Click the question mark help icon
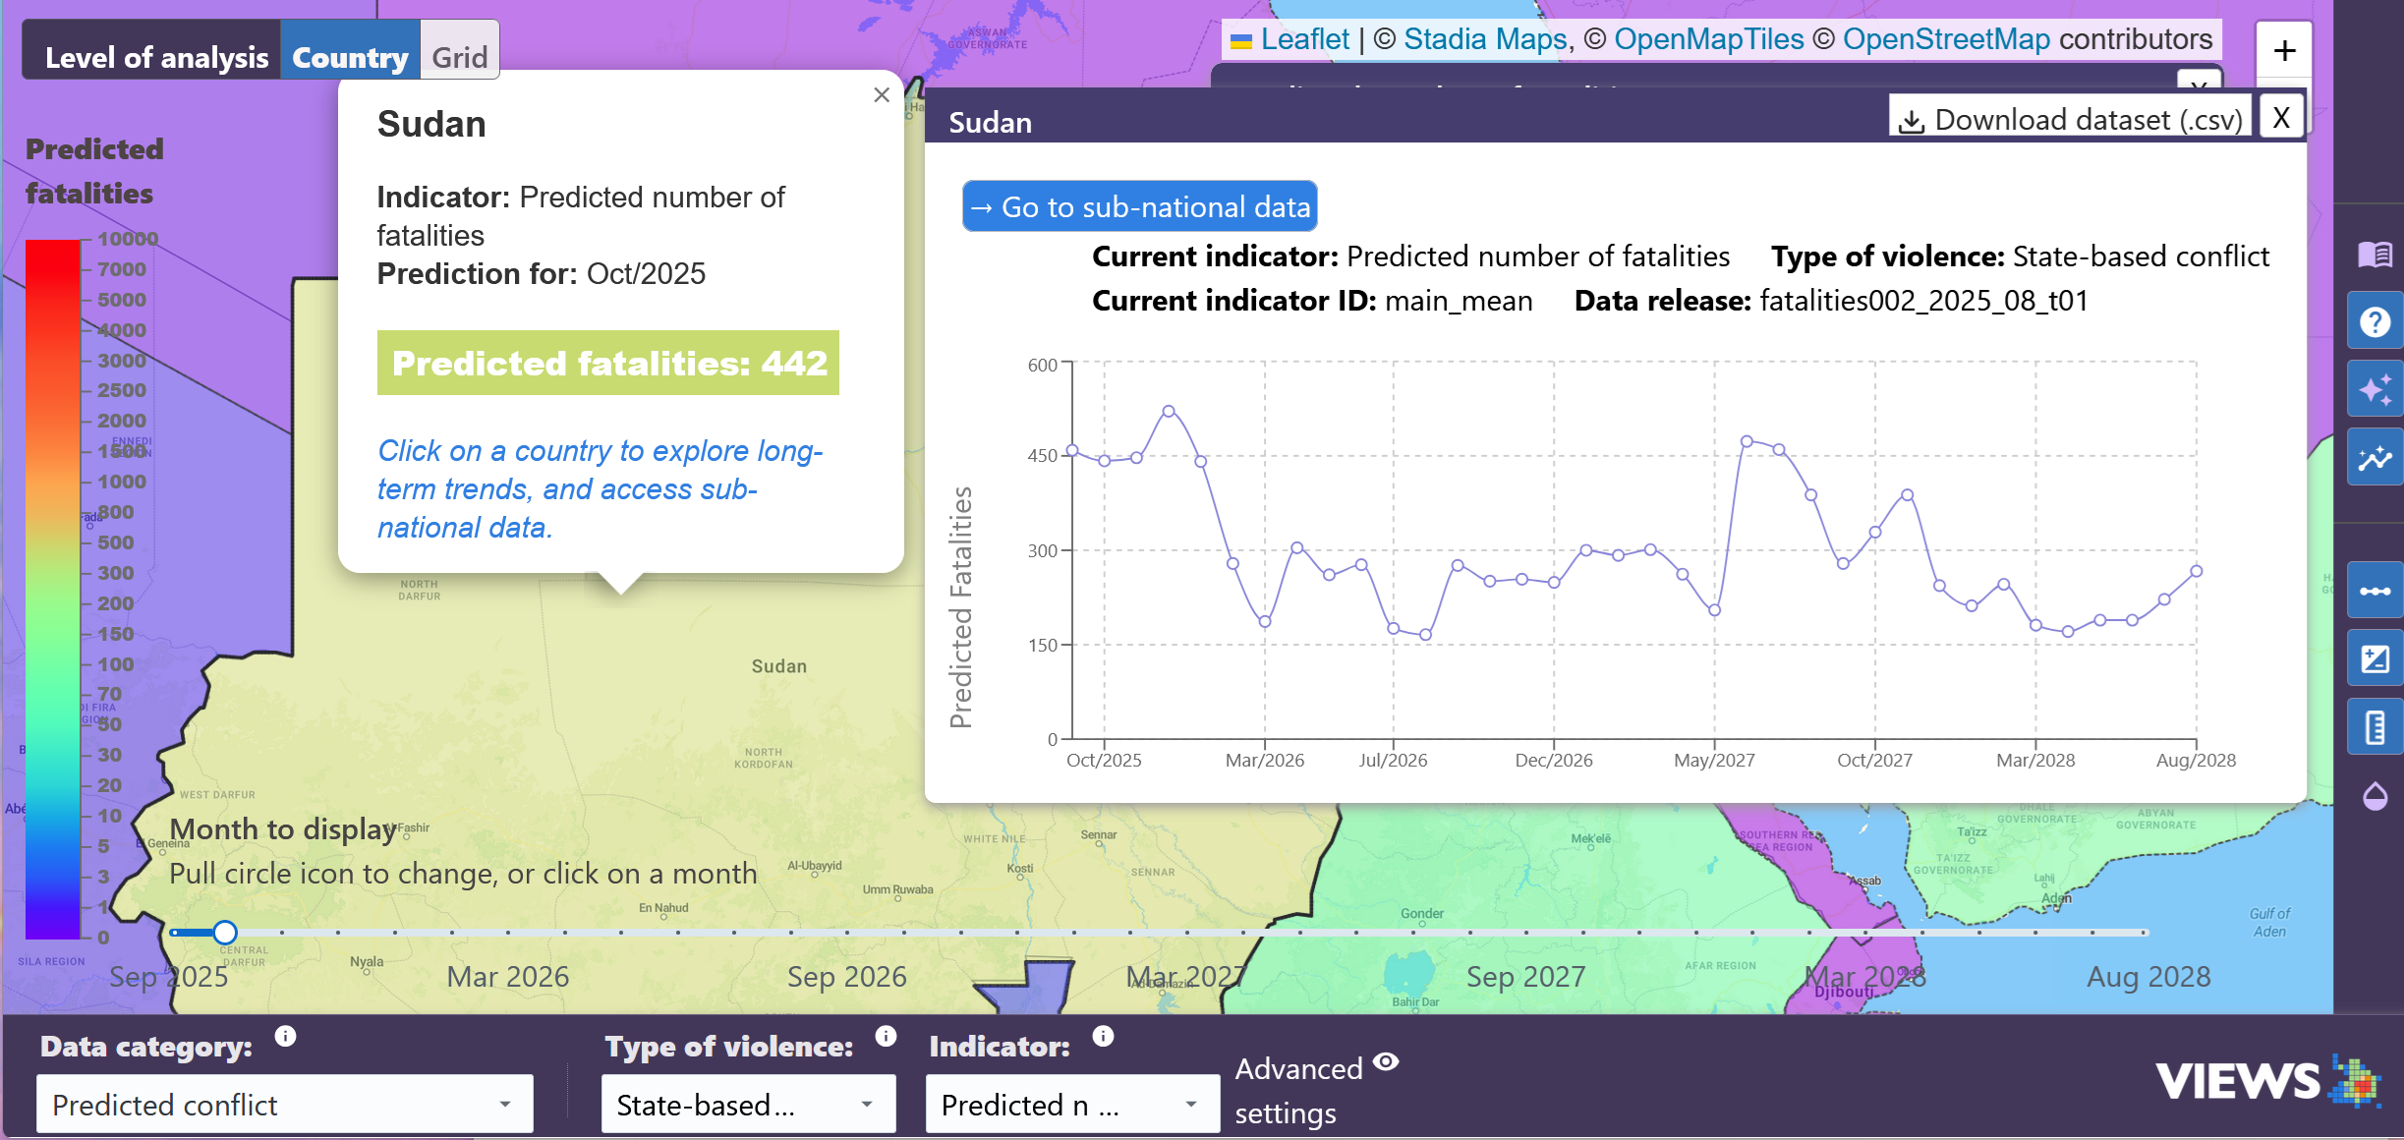 tap(2375, 321)
